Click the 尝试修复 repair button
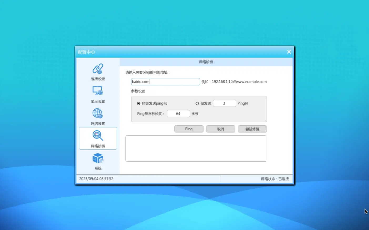 coord(252,129)
